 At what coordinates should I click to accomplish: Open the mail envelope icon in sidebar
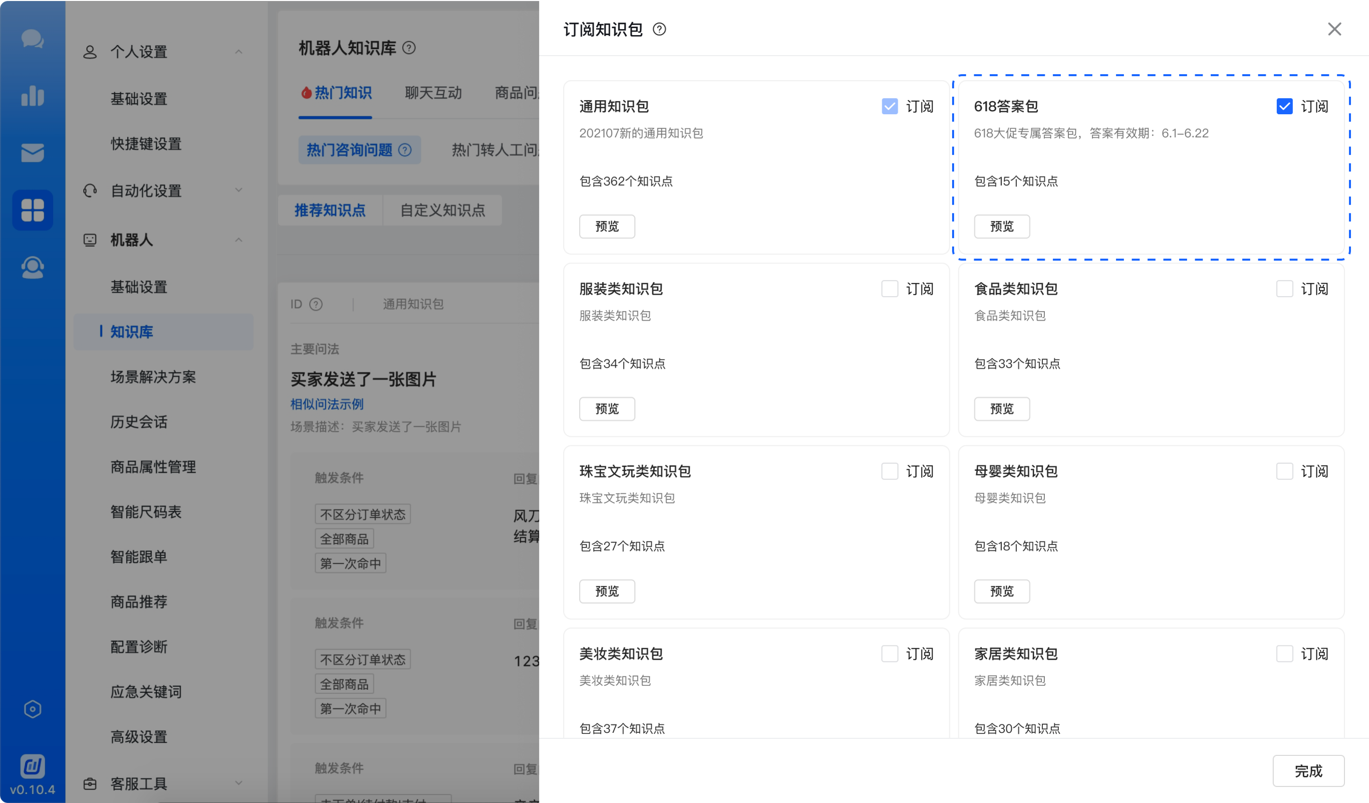(x=33, y=153)
